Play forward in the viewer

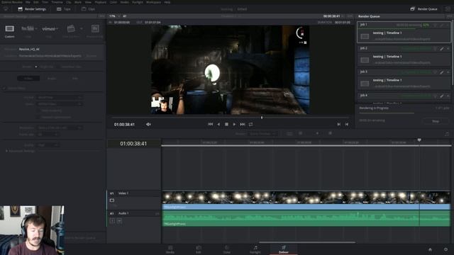(234, 125)
